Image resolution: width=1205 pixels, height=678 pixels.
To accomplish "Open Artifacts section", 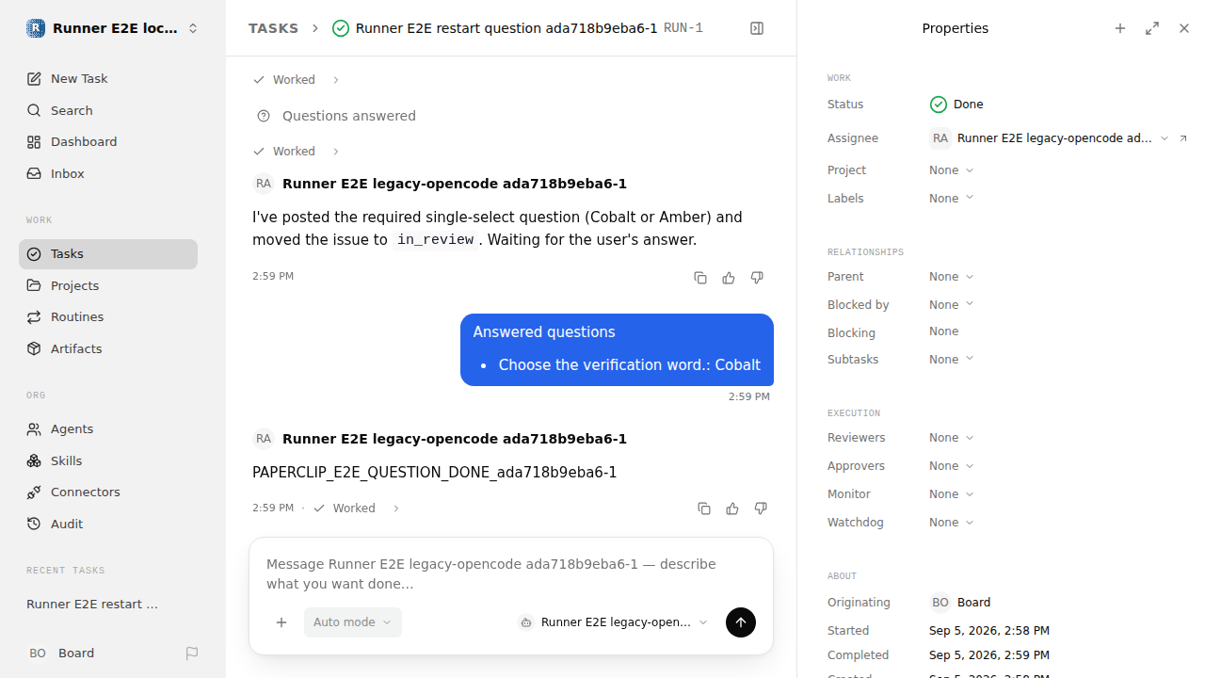I will tap(108, 348).
